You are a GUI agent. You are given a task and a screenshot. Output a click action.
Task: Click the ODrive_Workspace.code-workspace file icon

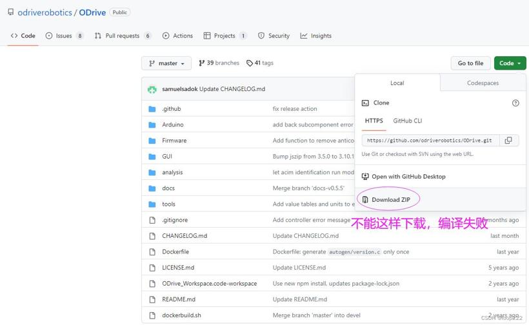[x=152, y=284]
